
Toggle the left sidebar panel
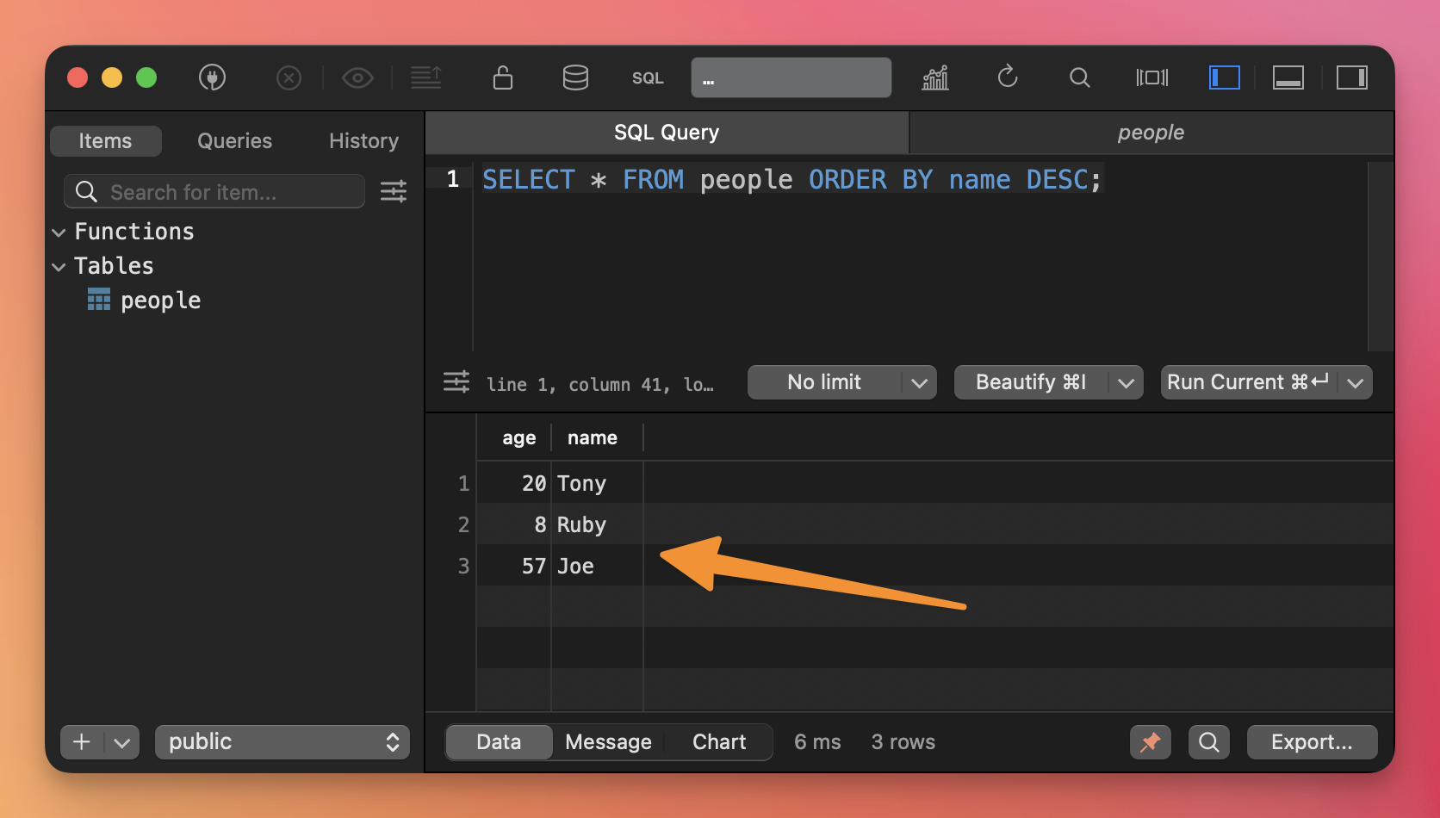(1224, 78)
